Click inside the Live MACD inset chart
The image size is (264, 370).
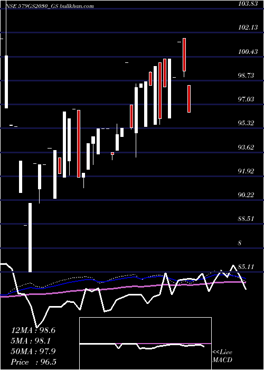tap(145, 344)
